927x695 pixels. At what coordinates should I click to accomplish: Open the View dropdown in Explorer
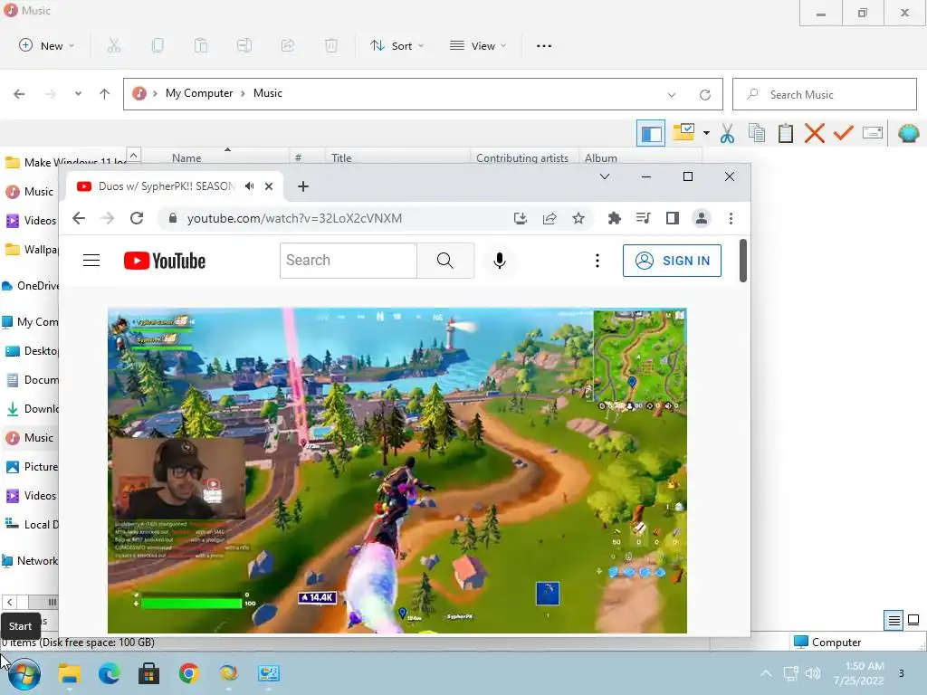[478, 45]
